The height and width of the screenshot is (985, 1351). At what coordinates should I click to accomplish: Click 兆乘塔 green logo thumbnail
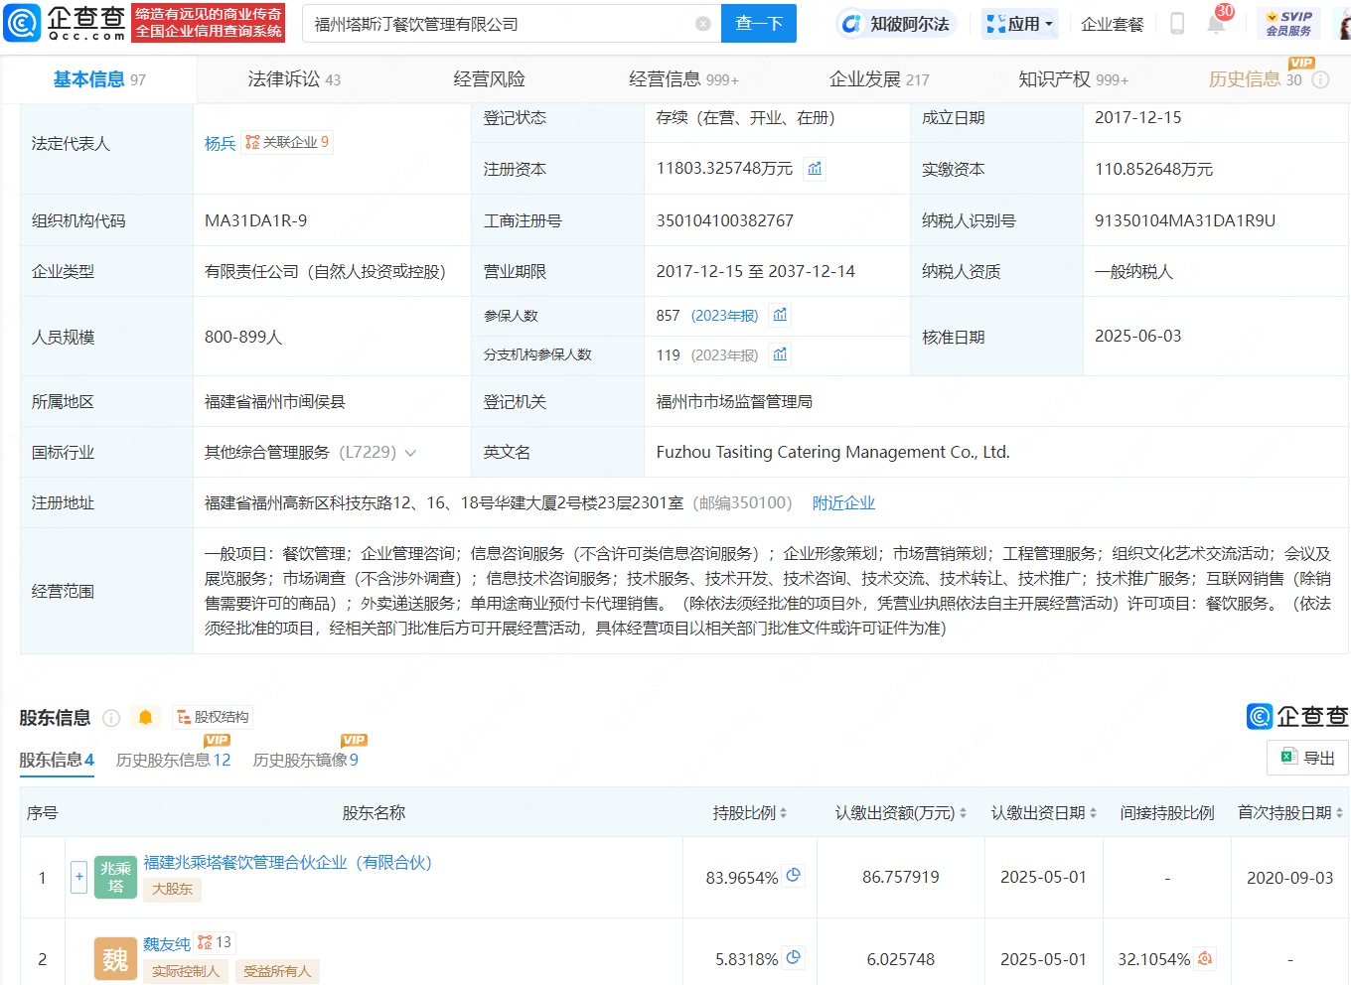click(x=115, y=878)
